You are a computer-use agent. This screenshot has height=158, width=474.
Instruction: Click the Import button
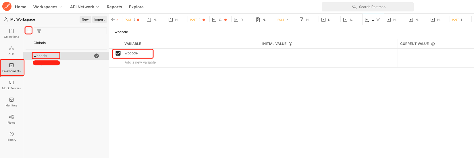click(99, 19)
